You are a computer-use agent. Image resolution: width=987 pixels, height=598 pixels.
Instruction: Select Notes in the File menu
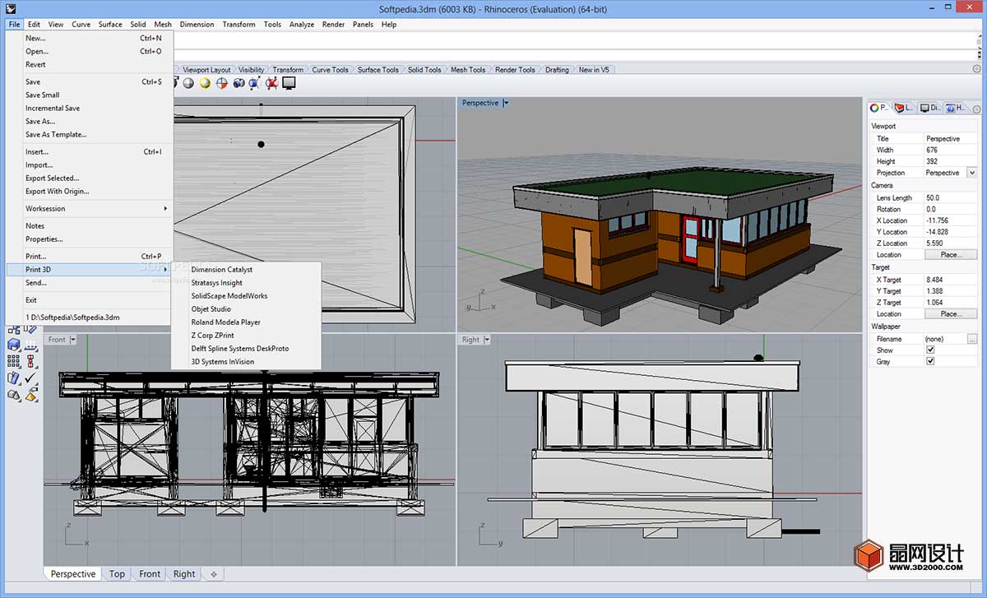point(35,225)
